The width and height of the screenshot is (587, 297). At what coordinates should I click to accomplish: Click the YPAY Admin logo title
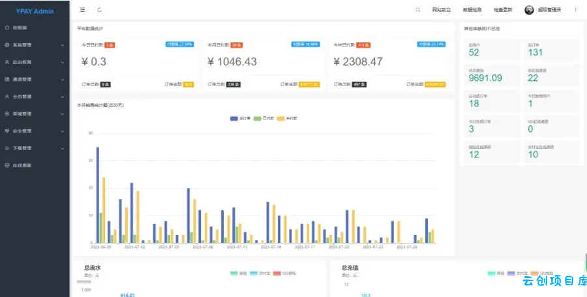click(x=35, y=11)
